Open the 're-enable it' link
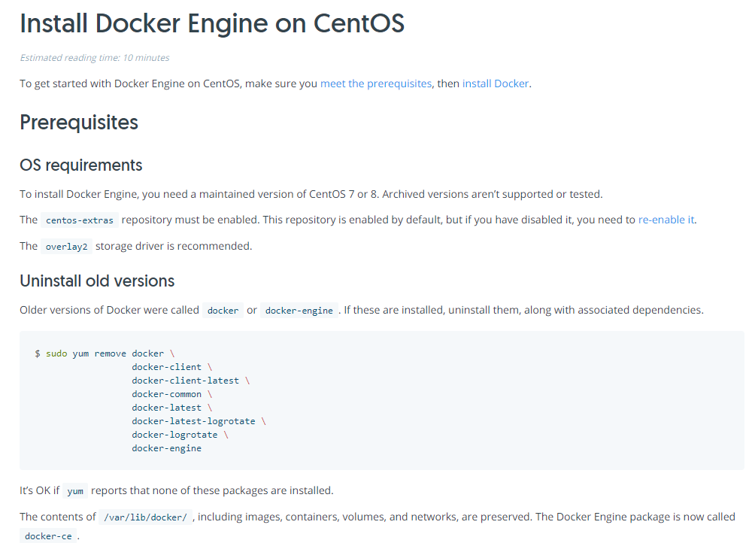Image resolution: width=749 pixels, height=543 pixels. tap(666, 220)
